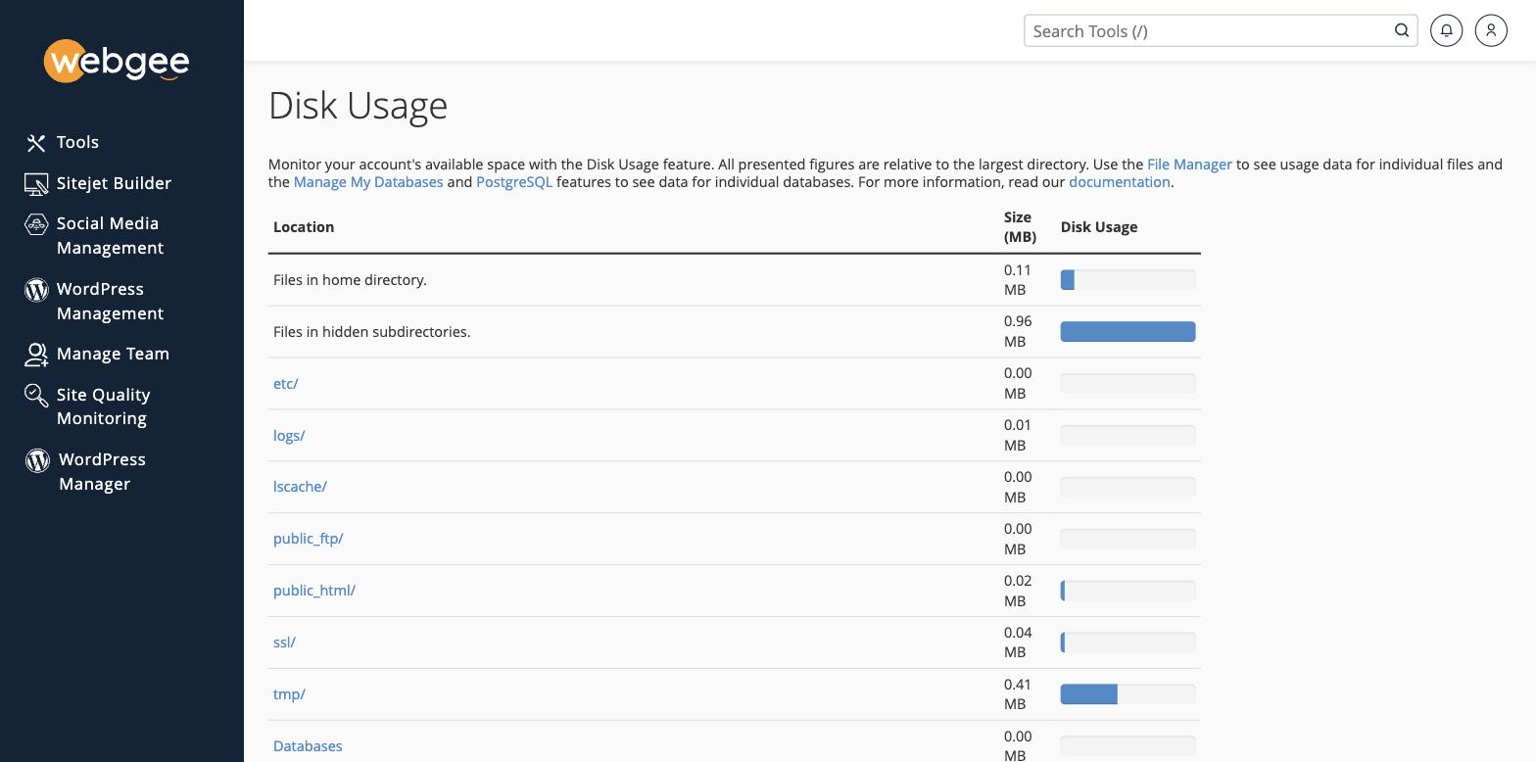The image size is (1536, 762).
Task: Click the search magnifier icon
Action: point(1402,30)
